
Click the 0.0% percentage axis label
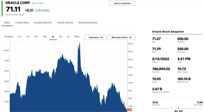click(x=130, y=98)
